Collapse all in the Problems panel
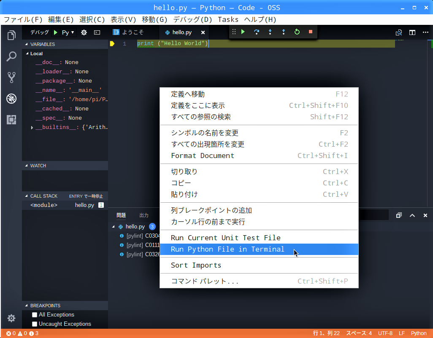 click(x=399, y=215)
